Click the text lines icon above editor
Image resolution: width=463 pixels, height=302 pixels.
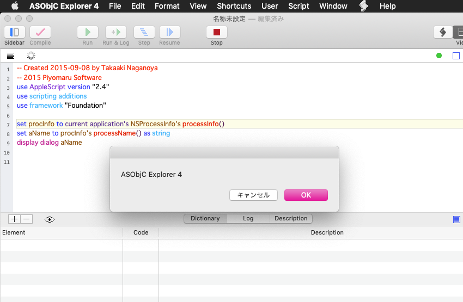tap(11, 56)
